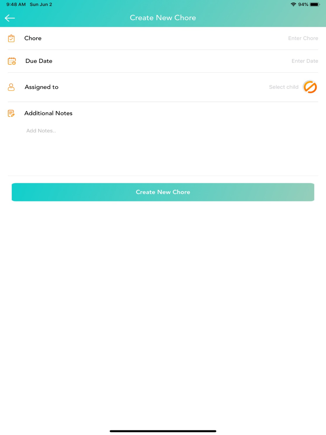
Task: Tap the Wi-Fi status icon
Action: pyautogui.click(x=293, y=5)
